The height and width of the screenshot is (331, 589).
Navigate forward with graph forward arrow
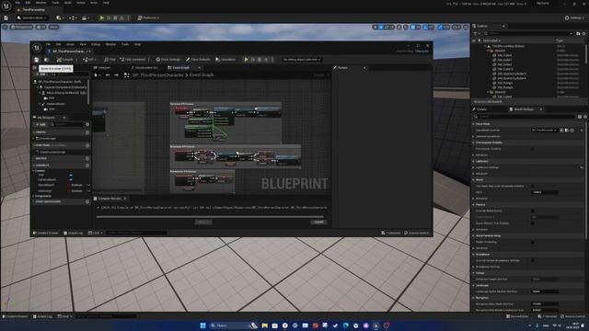tap(116, 75)
